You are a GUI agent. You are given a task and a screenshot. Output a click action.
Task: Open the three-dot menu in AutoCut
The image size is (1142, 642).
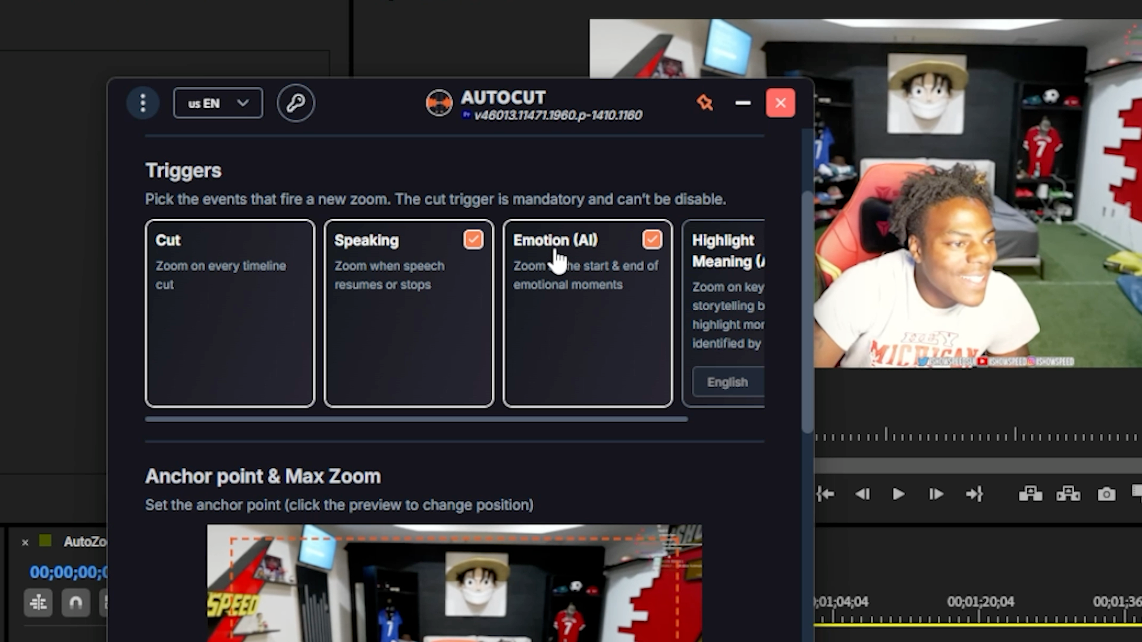[143, 103]
